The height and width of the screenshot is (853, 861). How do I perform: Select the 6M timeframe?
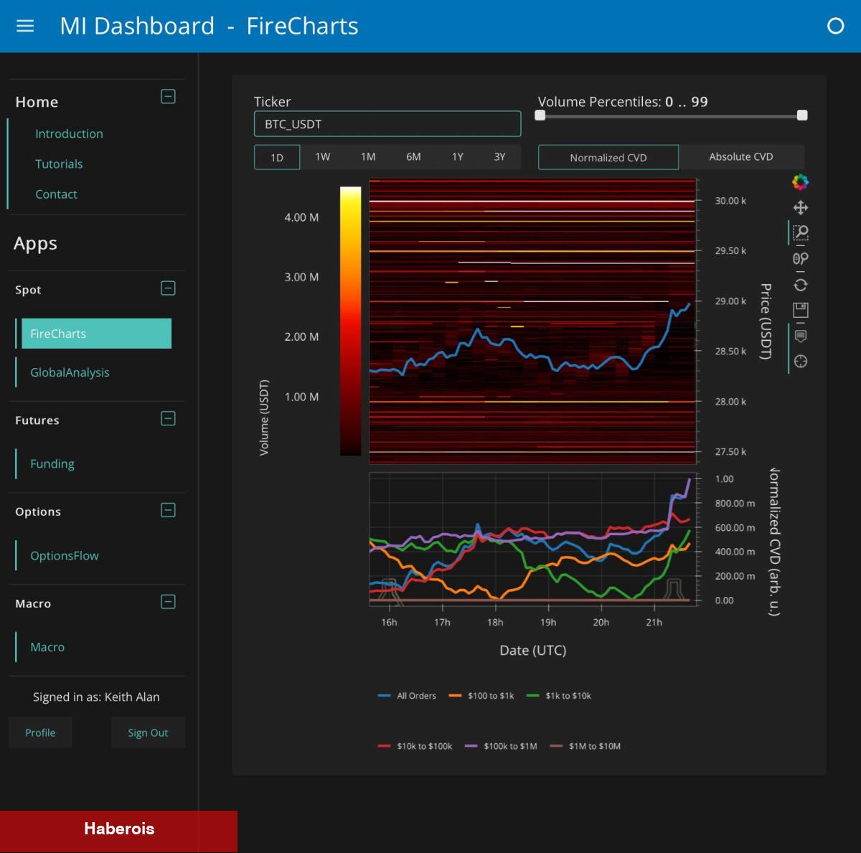click(x=413, y=156)
